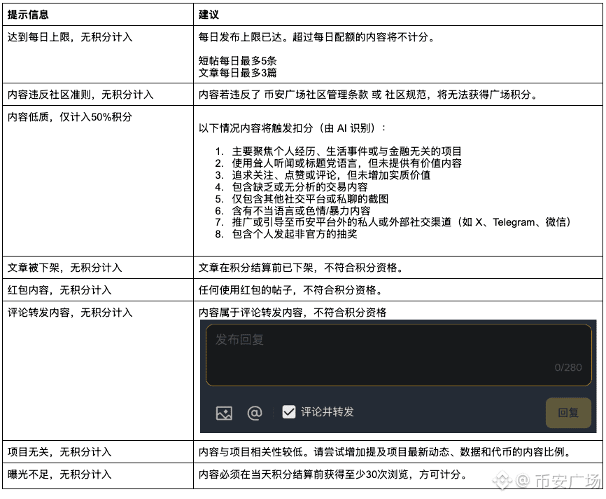Click the 币安广场 watermark logo icon
606x499 pixels.
coord(502,480)
